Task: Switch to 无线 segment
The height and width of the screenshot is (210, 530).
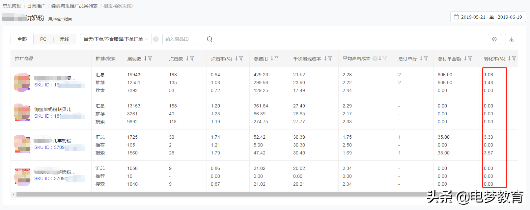Action: (x=65, y=39)
